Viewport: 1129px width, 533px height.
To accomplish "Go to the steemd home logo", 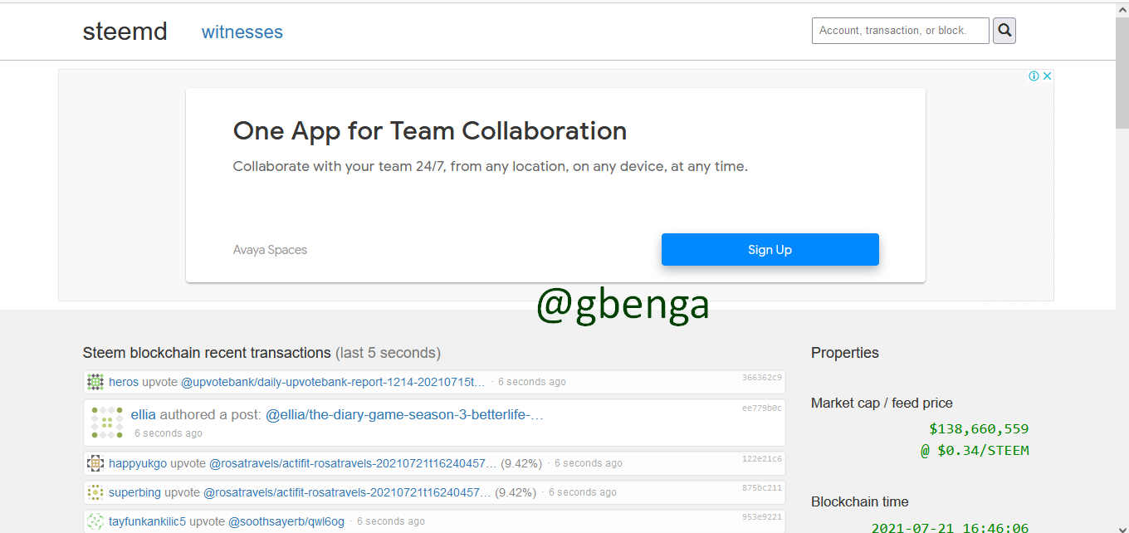I will point(125,32).
